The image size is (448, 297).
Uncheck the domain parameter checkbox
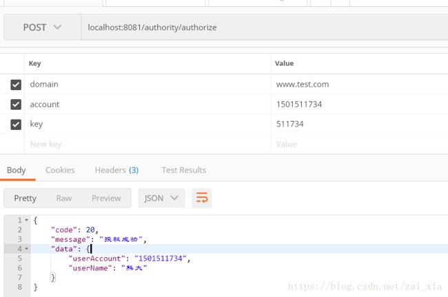[x=16, y=85]
